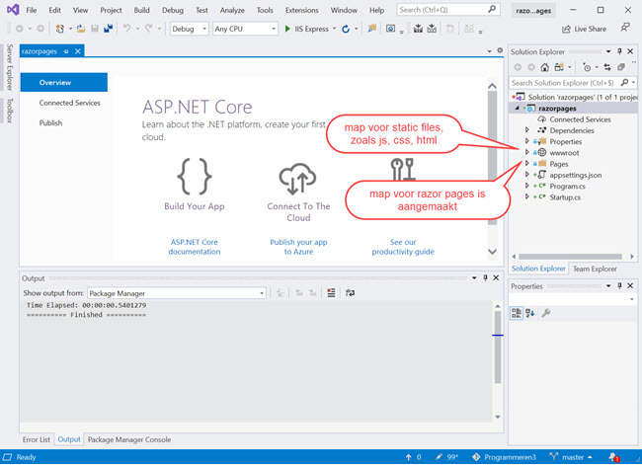Open the Analyze menu
This screenshot has height=465, width=642.
[232, 10]
